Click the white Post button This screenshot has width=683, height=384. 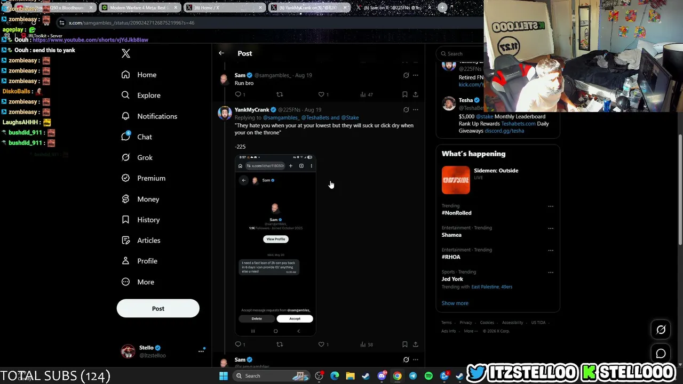[x=158, y=308]
